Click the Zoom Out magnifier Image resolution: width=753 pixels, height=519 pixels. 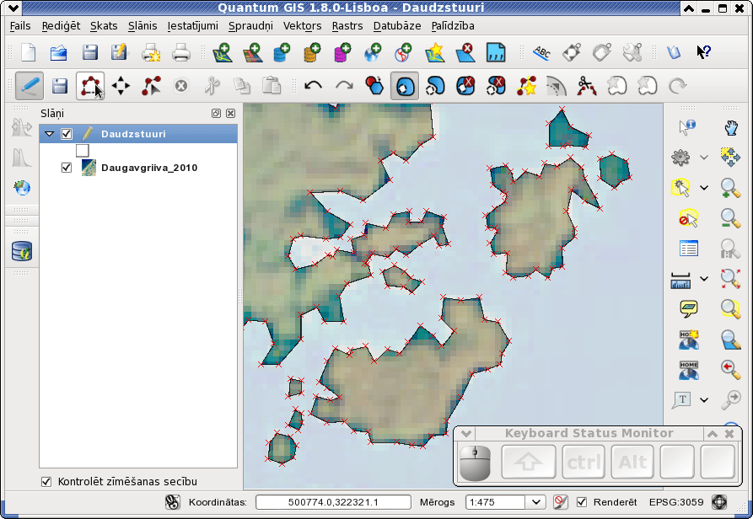(730, 218)
